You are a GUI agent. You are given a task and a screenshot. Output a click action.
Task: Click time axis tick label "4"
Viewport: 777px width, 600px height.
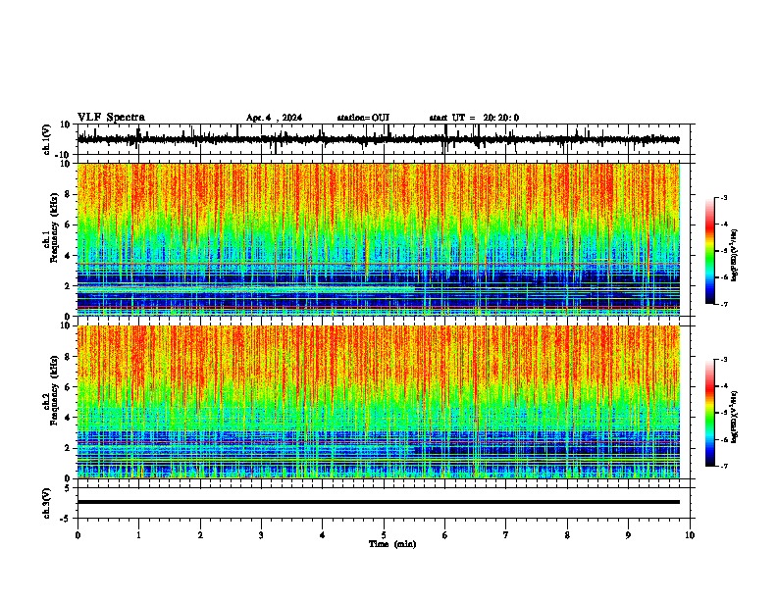[322, 535]
